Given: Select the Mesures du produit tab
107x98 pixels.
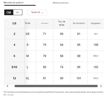Looking at the screenshot, I should click(x=14, y=3).
